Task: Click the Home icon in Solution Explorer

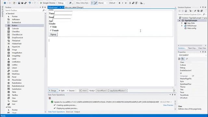Action: point(186,11)
